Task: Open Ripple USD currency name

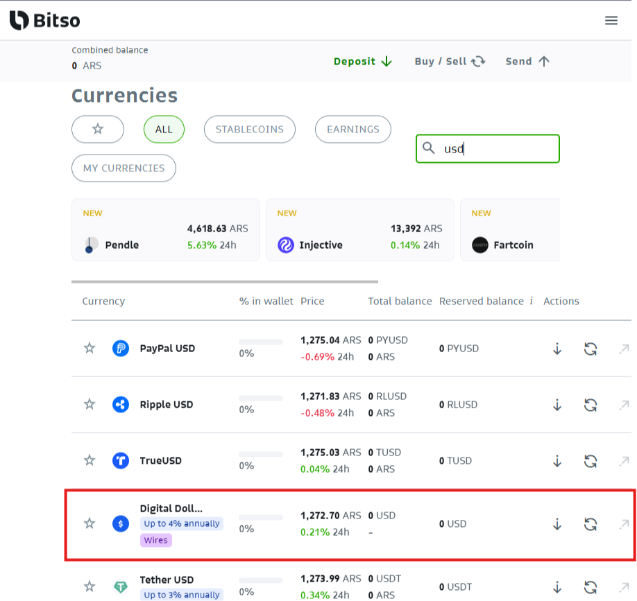Action: [166, 404]
